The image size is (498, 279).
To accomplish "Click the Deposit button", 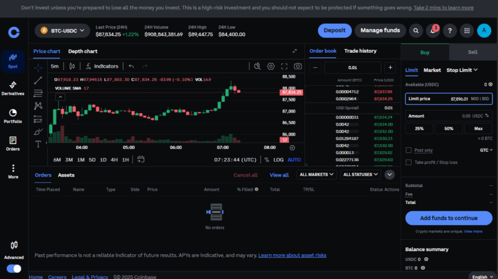I will pos(334,30).
